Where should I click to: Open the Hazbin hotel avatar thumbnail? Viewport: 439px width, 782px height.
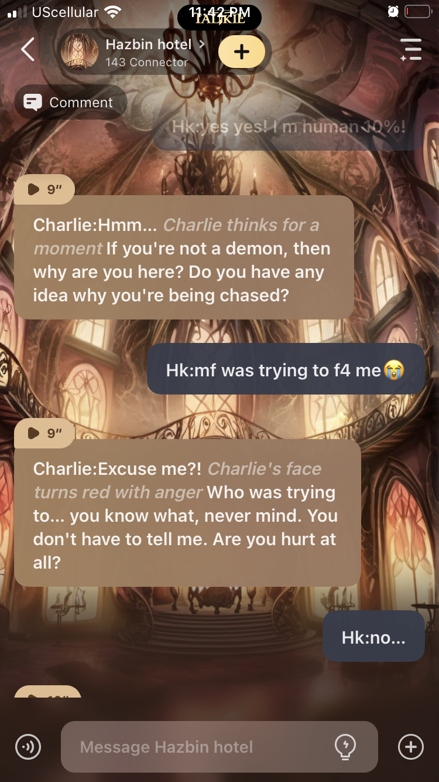point(80,52)
